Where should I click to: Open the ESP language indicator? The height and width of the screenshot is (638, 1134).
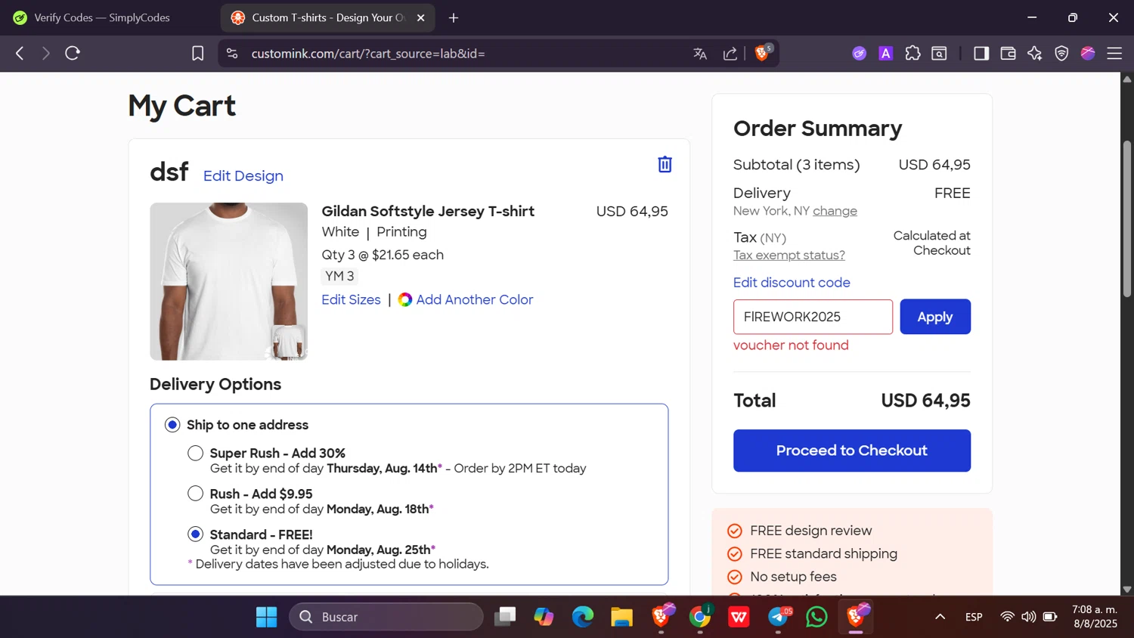(x=974, y=617)
